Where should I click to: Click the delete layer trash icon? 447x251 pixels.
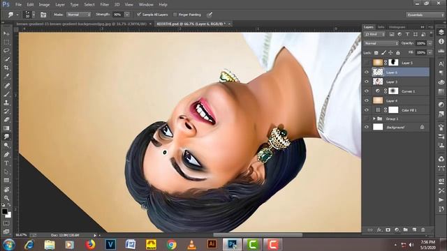[x=423, y=229]
